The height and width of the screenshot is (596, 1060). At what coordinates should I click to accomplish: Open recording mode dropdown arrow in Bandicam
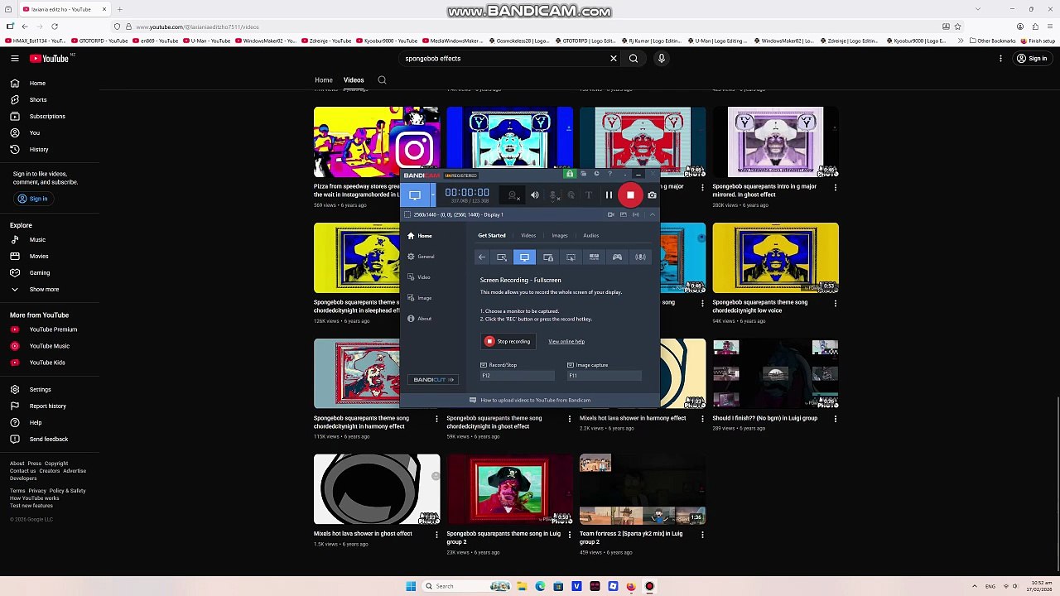(432, 195)
